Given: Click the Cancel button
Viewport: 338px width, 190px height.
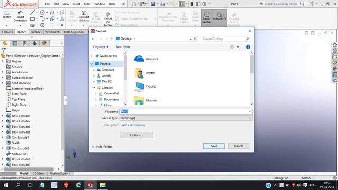Looking at the screenshot, I should point(239,146).
